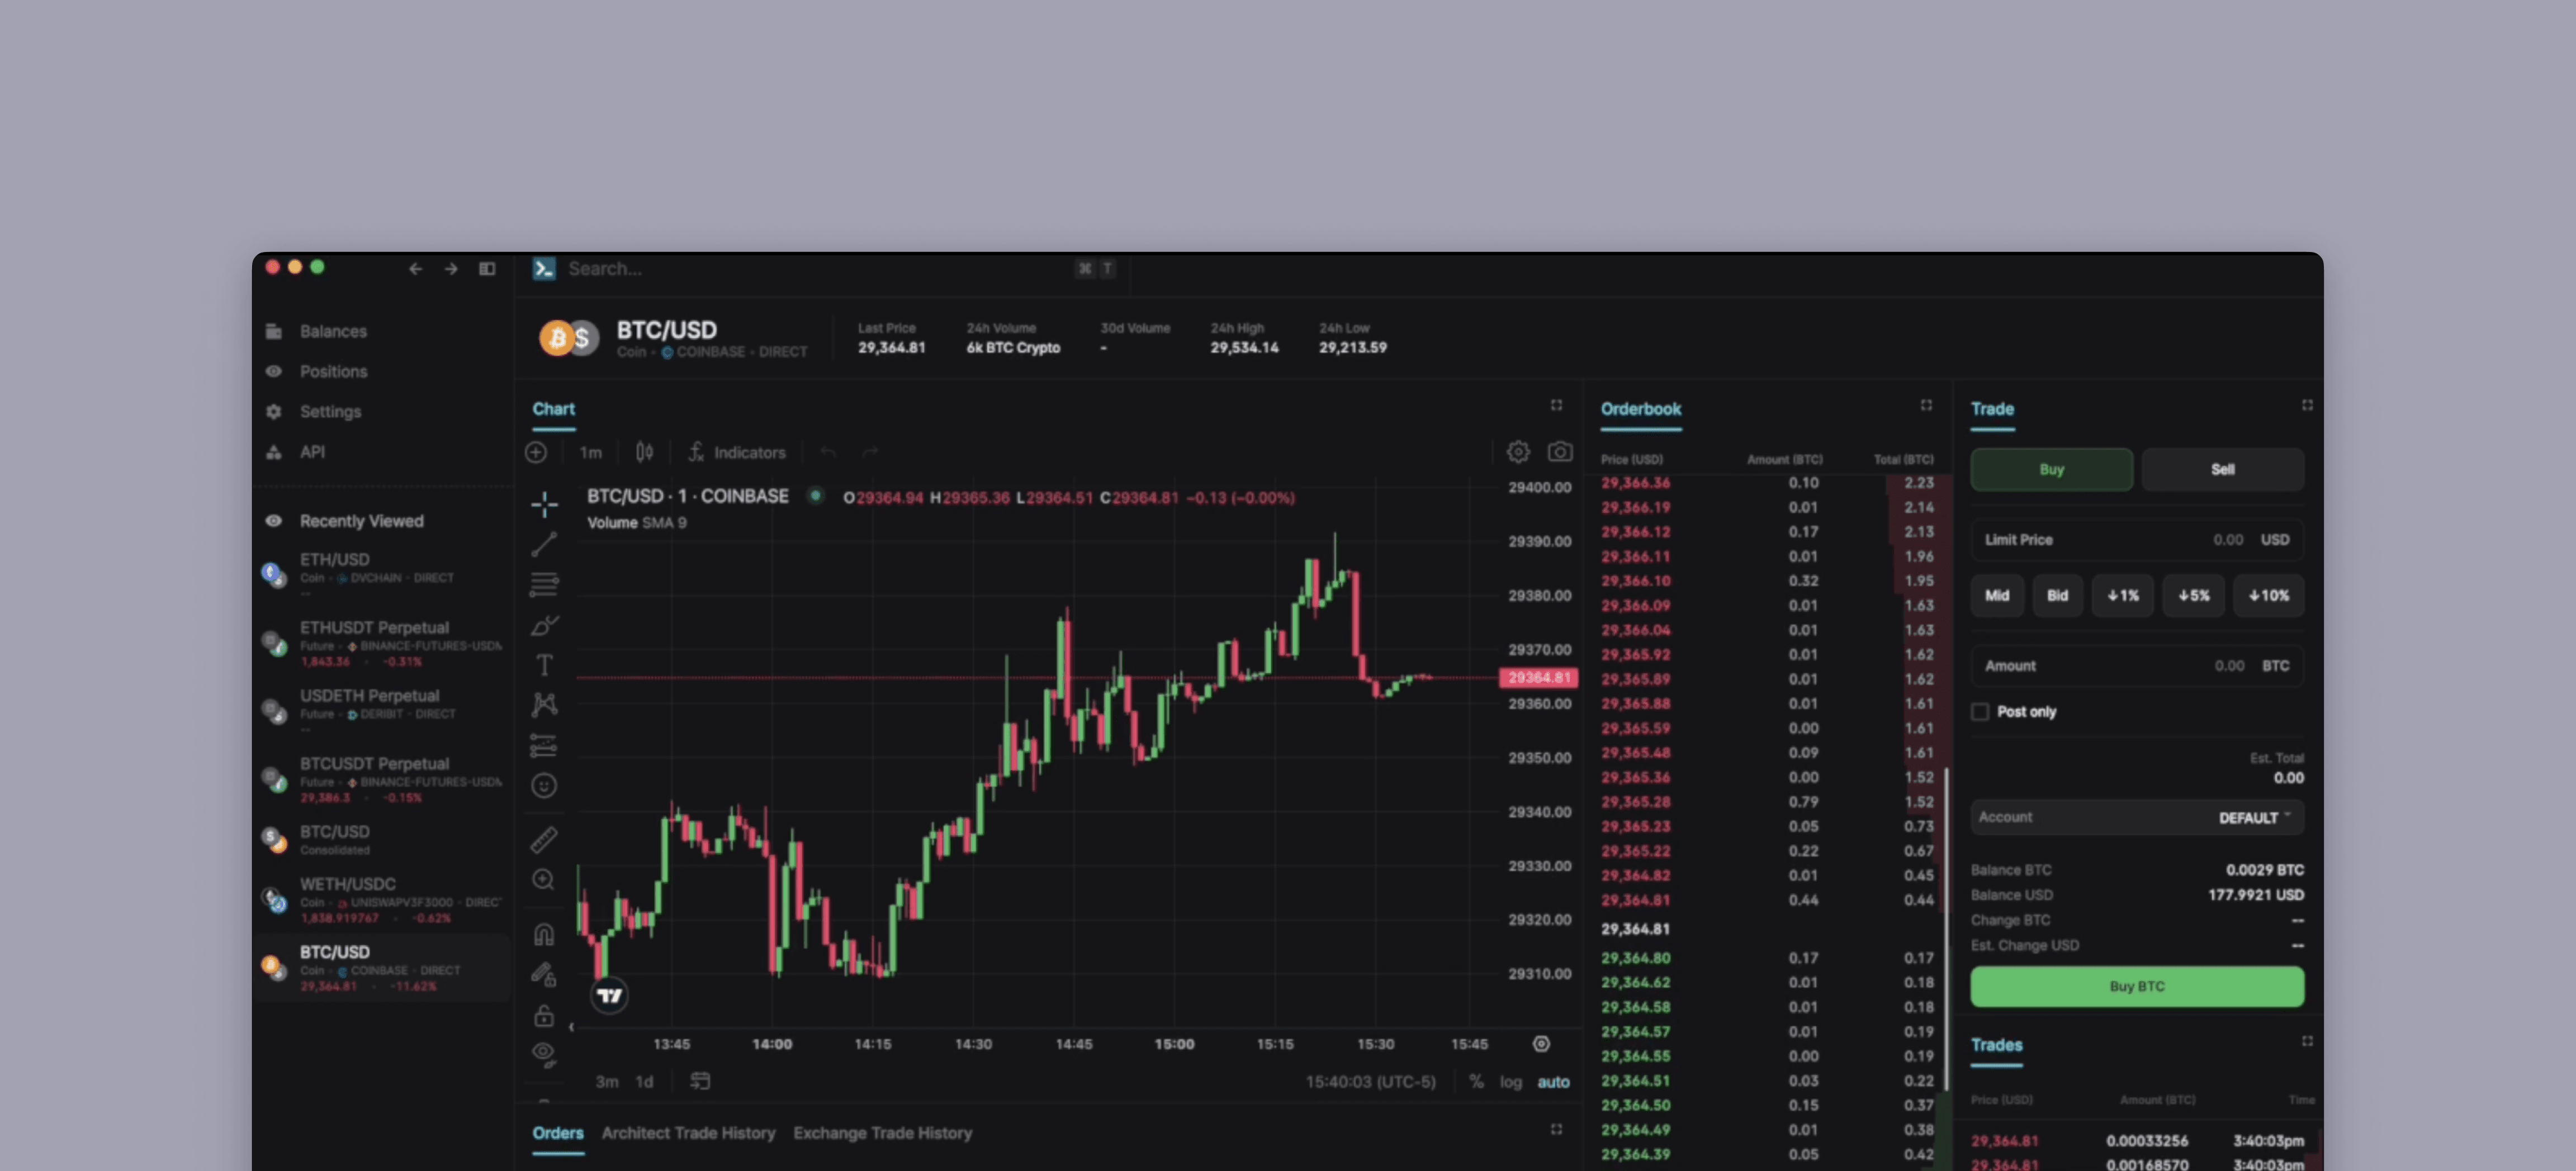
Task: Maximize the Orderbook panel
Action: (x=1926, y=404)
